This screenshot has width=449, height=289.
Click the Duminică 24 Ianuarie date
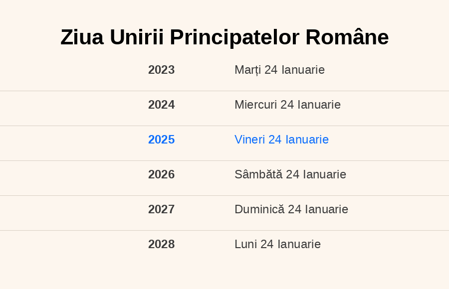click(x=291, y=209)
